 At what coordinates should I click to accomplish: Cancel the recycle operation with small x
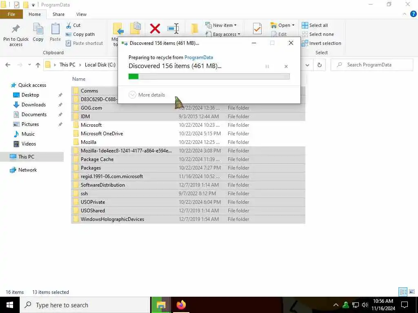(286, 66)
